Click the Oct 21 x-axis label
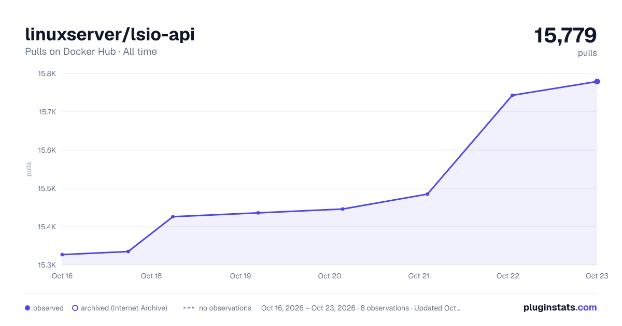 click(x=419, y=276)
